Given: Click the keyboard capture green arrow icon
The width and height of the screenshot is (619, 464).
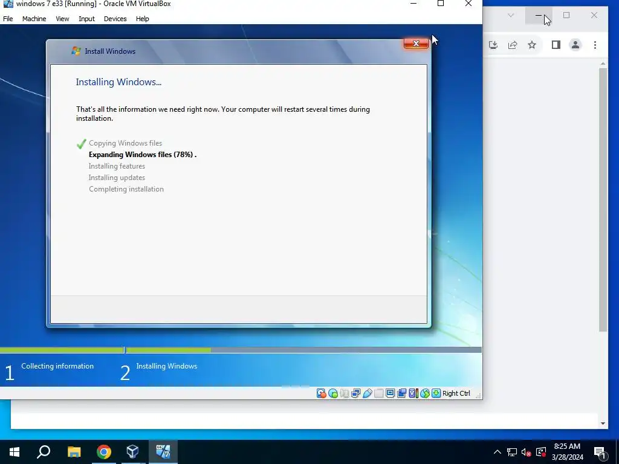Looking at the screenshot, I should pos(436,393).
